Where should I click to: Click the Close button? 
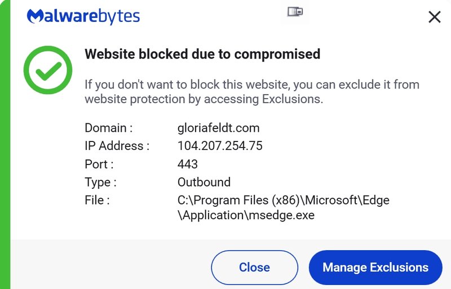coord(255,268)
